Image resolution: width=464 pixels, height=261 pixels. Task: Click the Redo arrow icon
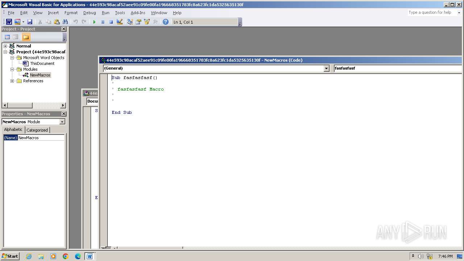[x=84, y=22]
